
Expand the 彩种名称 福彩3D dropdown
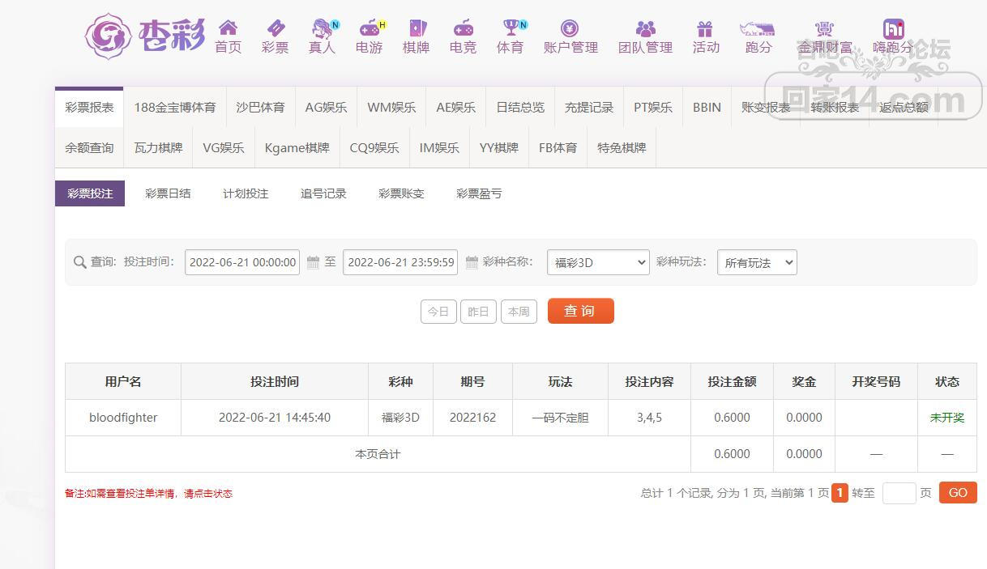pos(598,262)
